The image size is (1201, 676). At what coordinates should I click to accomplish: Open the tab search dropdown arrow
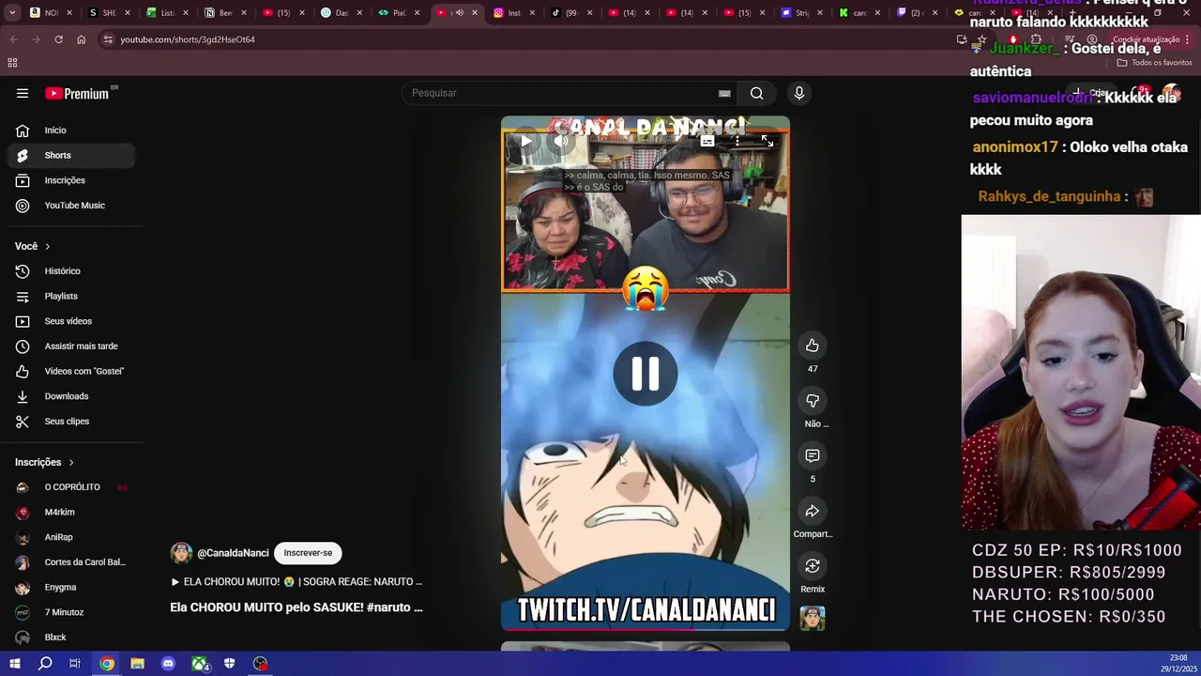(12, 13)
